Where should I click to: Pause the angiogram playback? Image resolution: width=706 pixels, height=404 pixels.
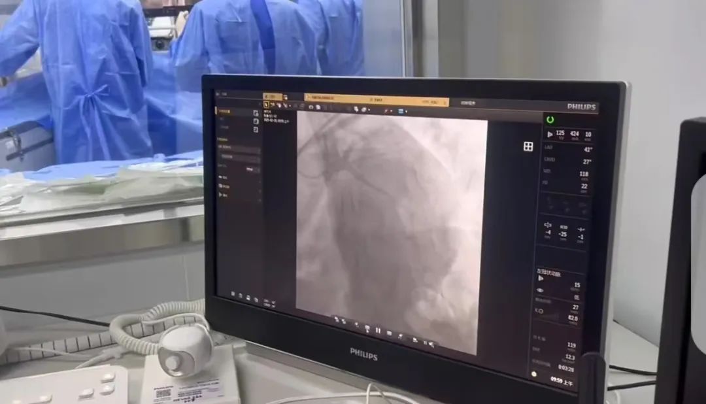[378, 331]
